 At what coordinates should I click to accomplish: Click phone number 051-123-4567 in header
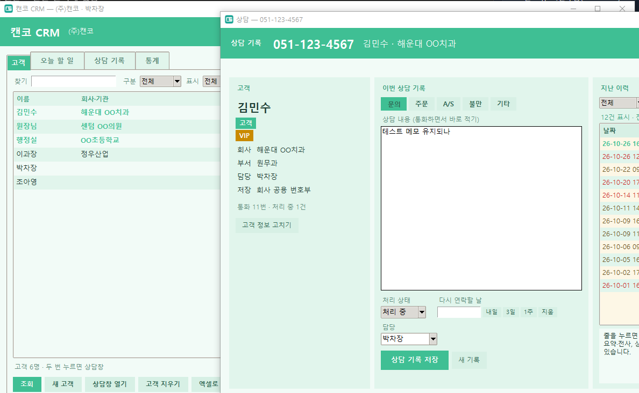point(314,45)
